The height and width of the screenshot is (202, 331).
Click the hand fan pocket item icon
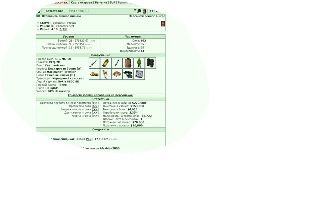(117, 74)
